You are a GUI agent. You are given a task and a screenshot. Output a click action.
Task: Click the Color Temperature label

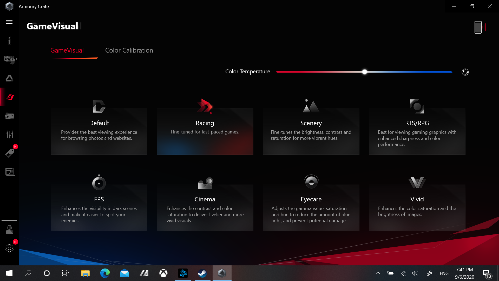(248, 72)
